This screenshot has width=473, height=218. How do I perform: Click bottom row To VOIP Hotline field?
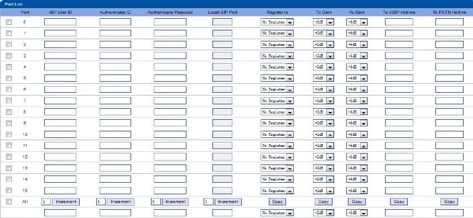click(x=399, y=213)
